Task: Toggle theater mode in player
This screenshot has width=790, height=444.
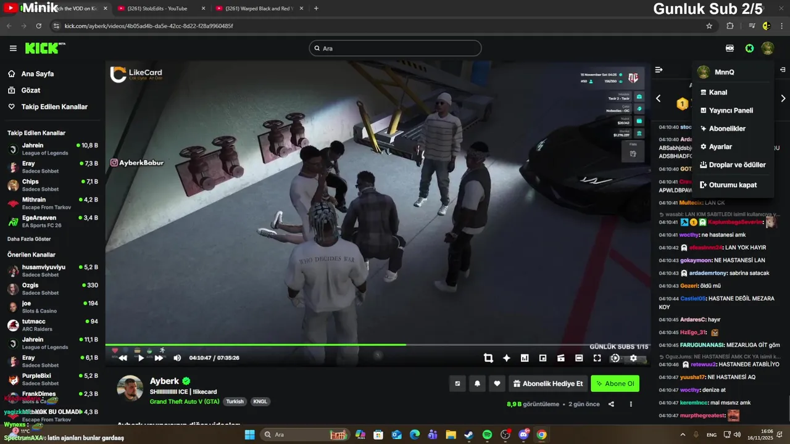Action: [x=579, y=358]
